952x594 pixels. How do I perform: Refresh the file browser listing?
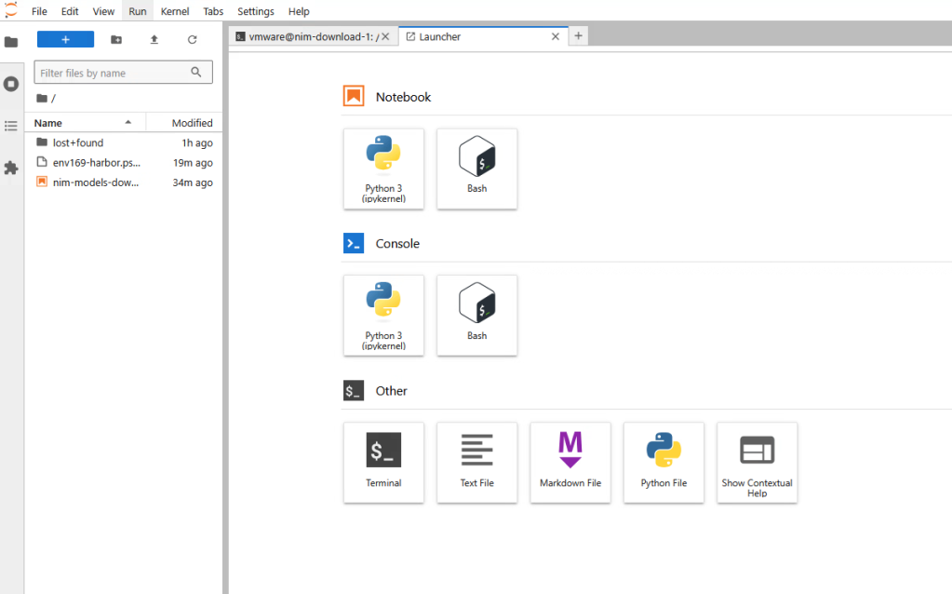(192, 39)
